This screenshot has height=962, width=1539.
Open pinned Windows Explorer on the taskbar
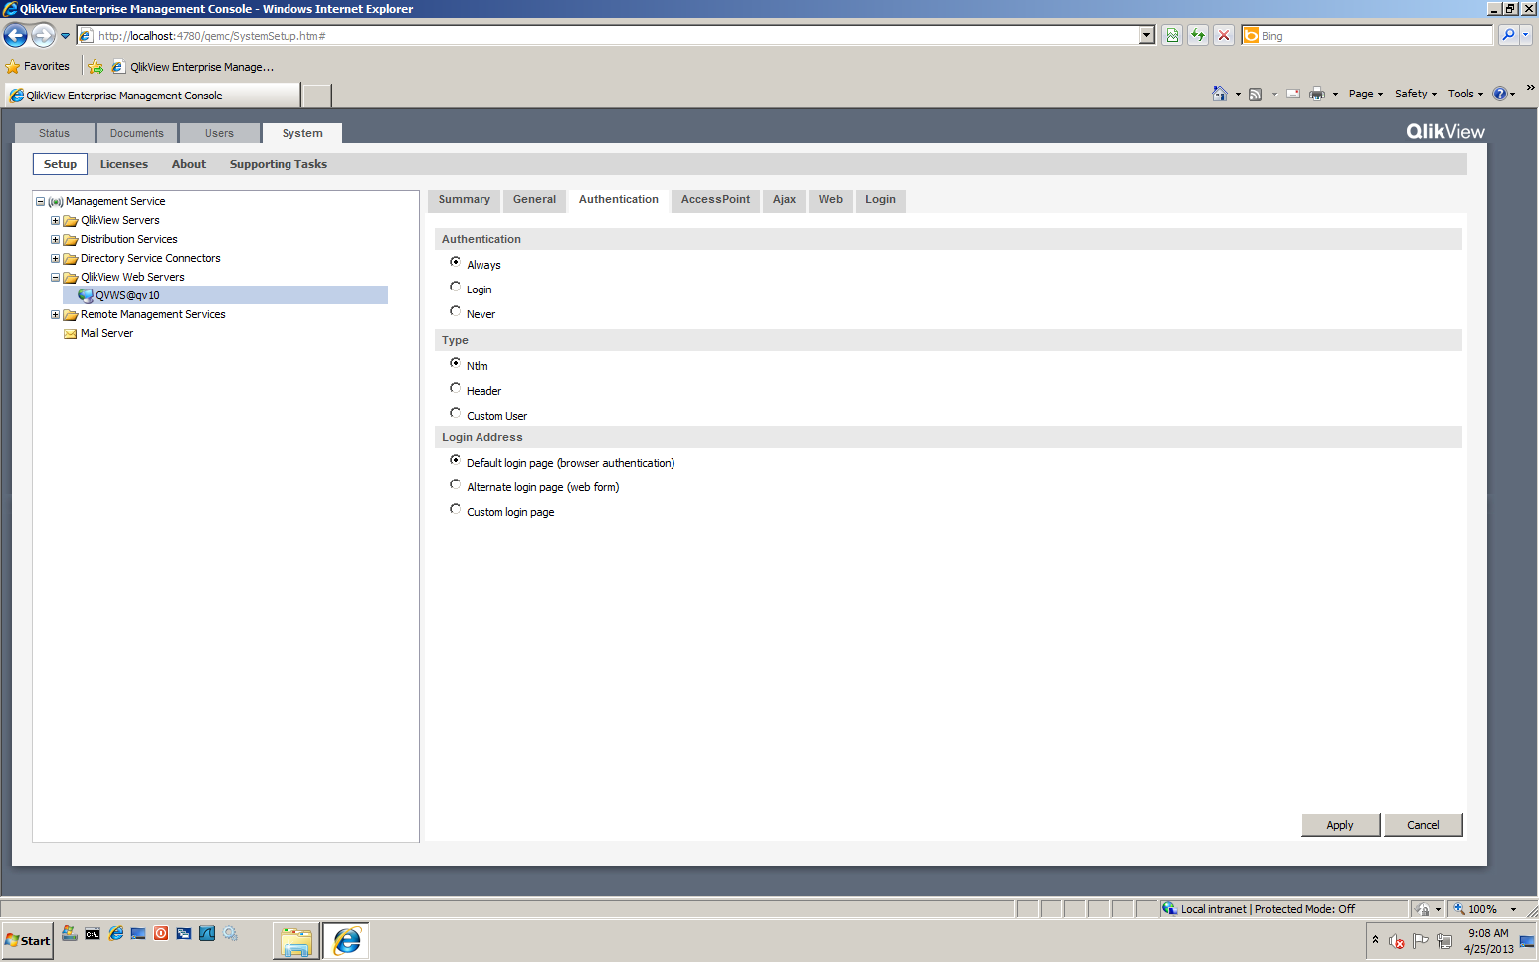coord(296,941)
